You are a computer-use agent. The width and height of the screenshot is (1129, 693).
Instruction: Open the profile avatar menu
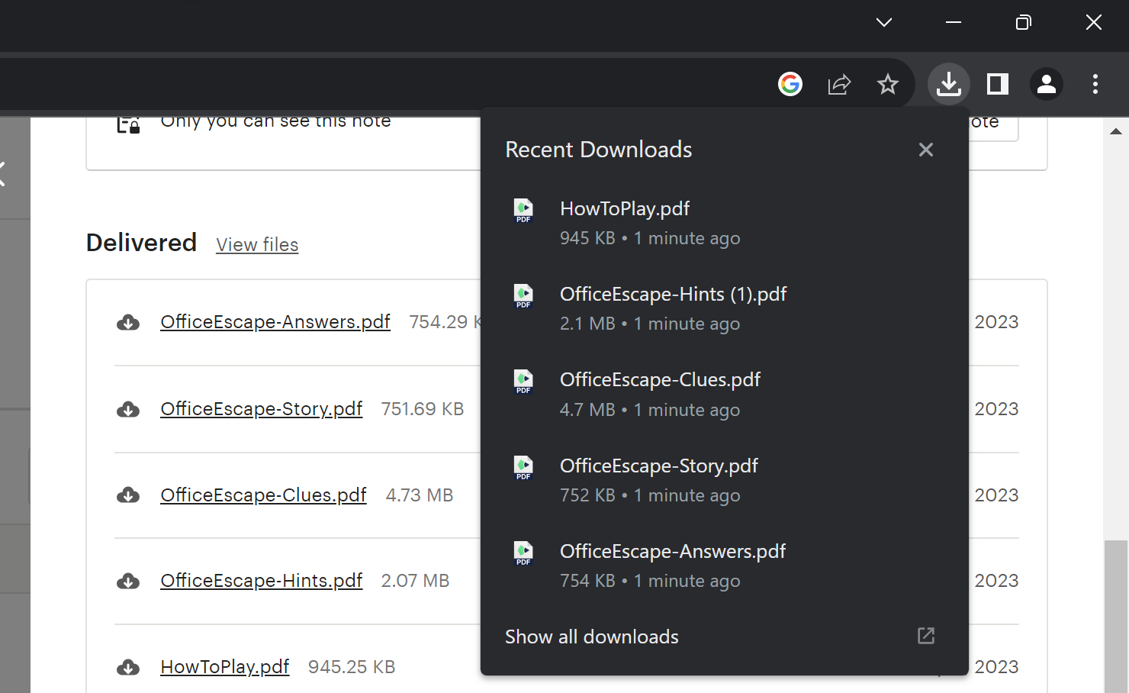(x=1047, y=84)
